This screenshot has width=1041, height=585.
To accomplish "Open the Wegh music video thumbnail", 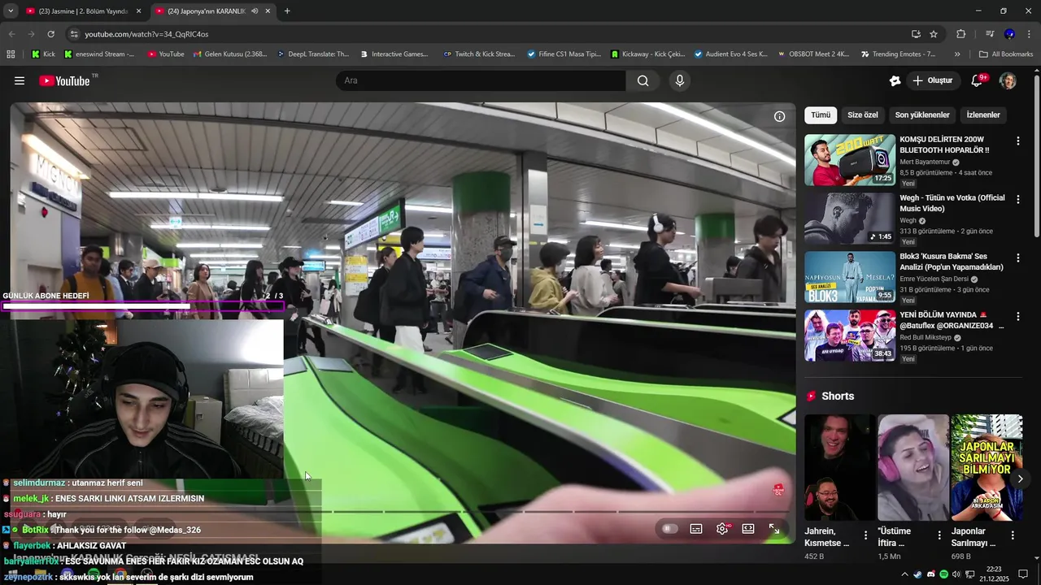I will tap(850, 219).
